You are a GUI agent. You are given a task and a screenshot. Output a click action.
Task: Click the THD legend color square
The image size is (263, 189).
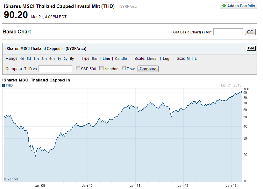(4, 86)
